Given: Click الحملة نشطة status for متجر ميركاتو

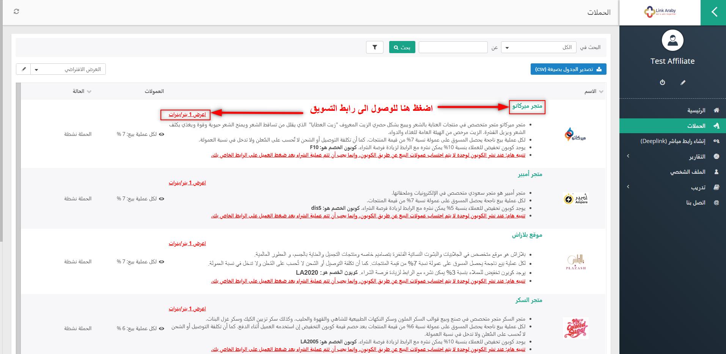Looking at the screenshot, I should [78, 134].
